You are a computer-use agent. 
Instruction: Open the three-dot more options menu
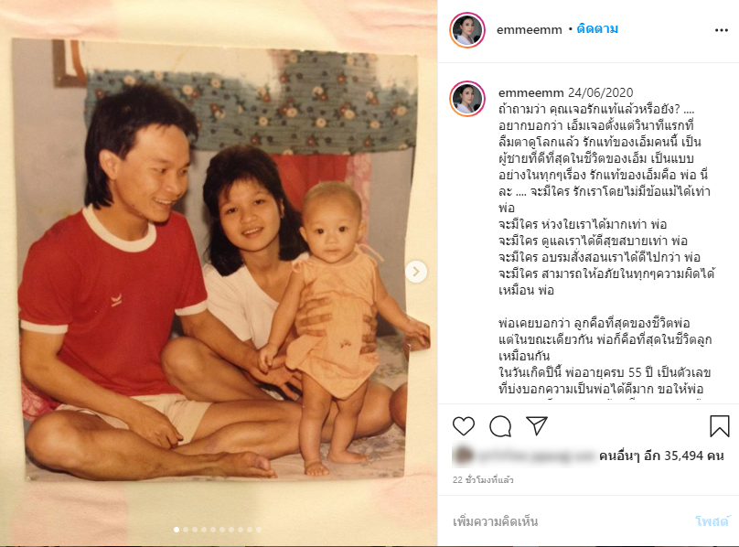click(721, 31)
